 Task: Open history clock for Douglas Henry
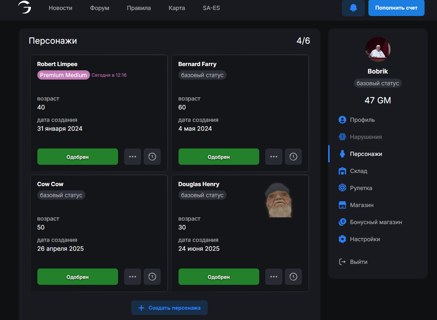click(293, 277)
